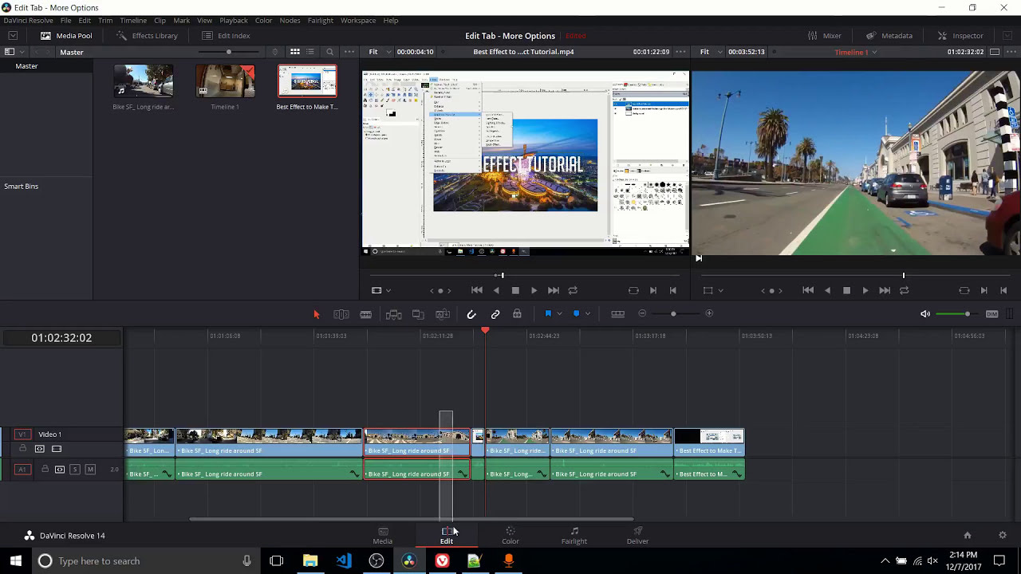The width and height of the screenshot is (1021, 574).
Task: Activate the Trim edit mode tool
Action: [x=341, y=314]
